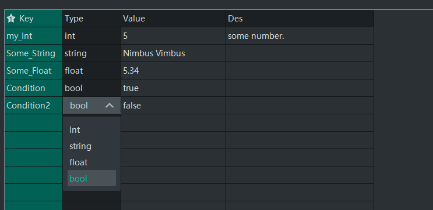
Task: Select the Some_String key cell
Action: (33, 53)
